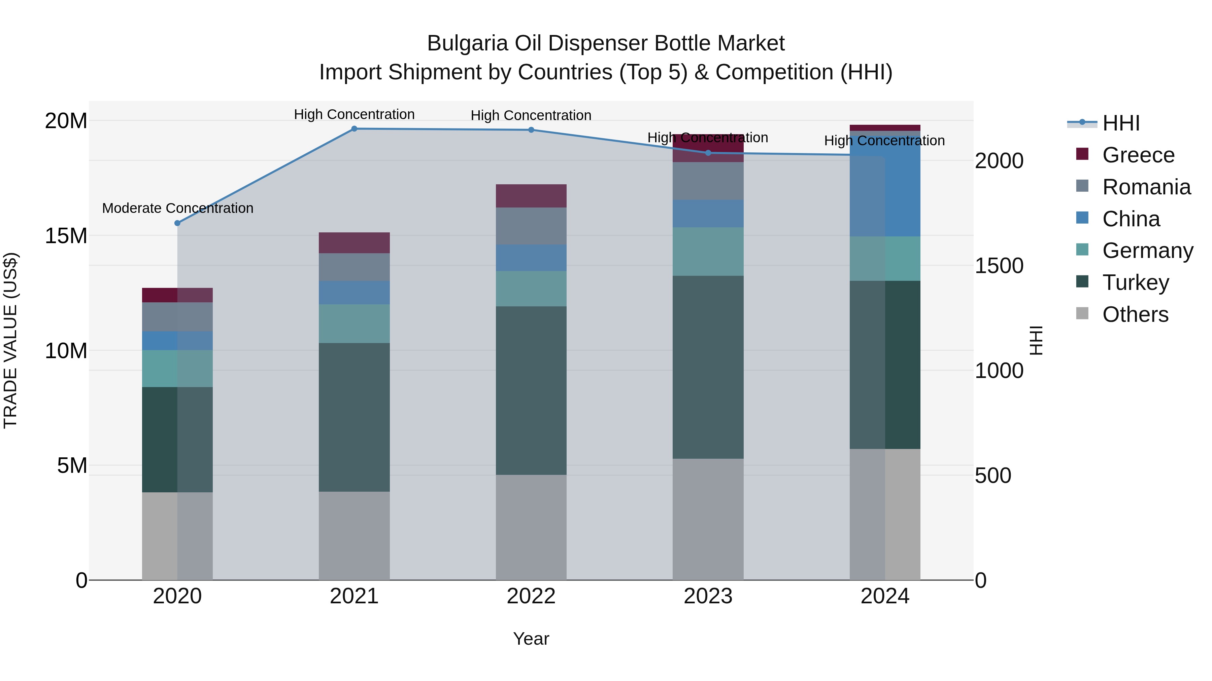
Task: Click the 'Import Shipment by Countries' subtitle line
Action: [606, 72]
